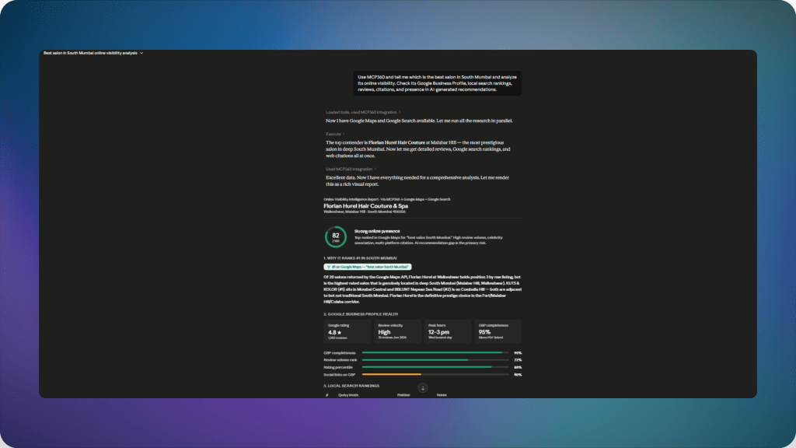796x448 pixels.
Task: Click the 'Online Visibility Intelligence Report' subtitle line
Action: click(387, 200)
